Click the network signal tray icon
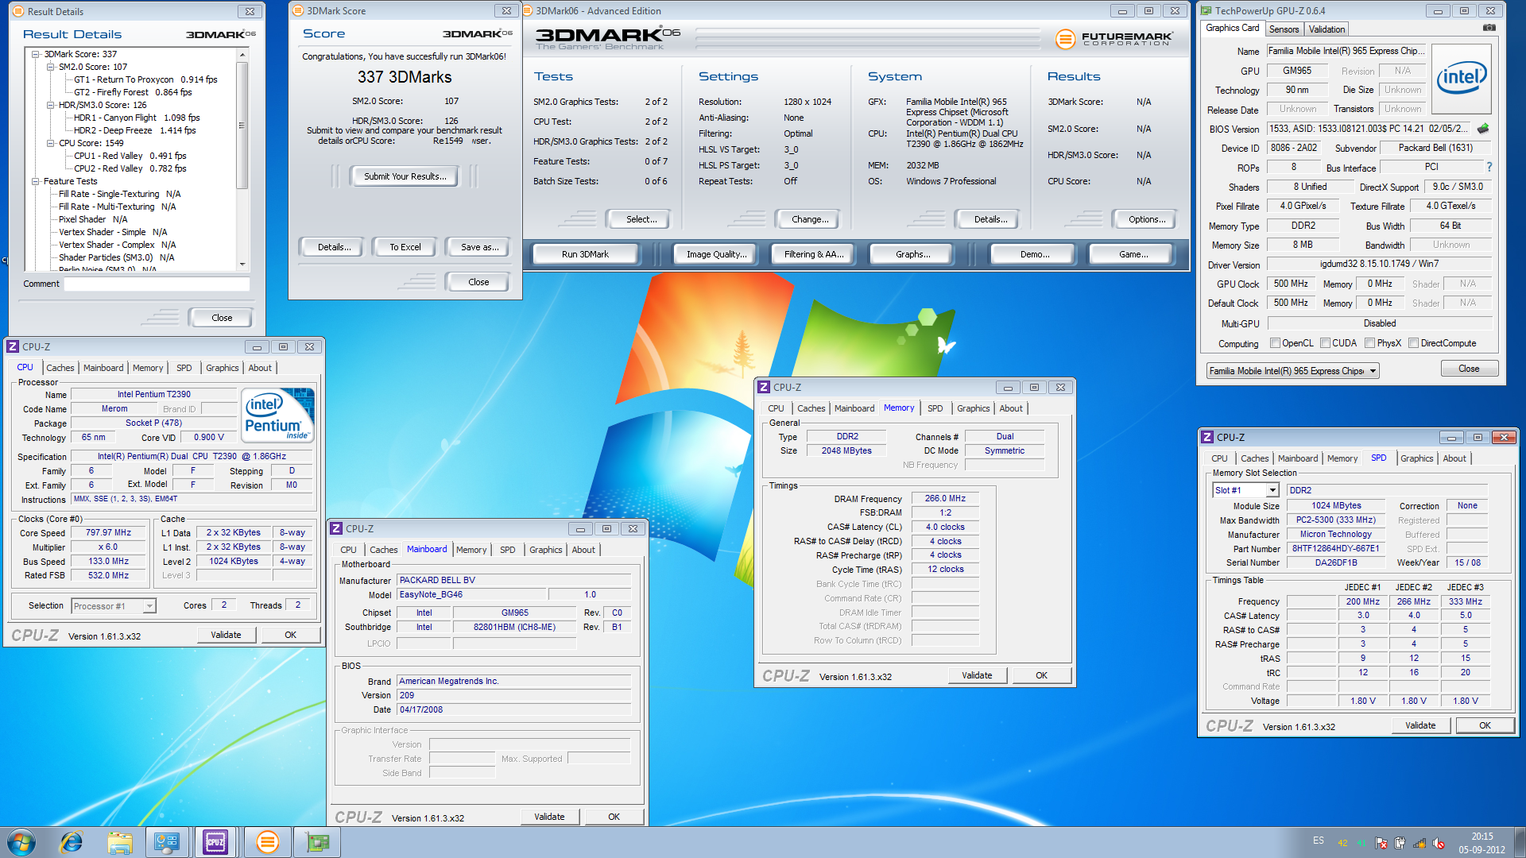The height and width of the screenshot is (858, 1526). 1419,843
